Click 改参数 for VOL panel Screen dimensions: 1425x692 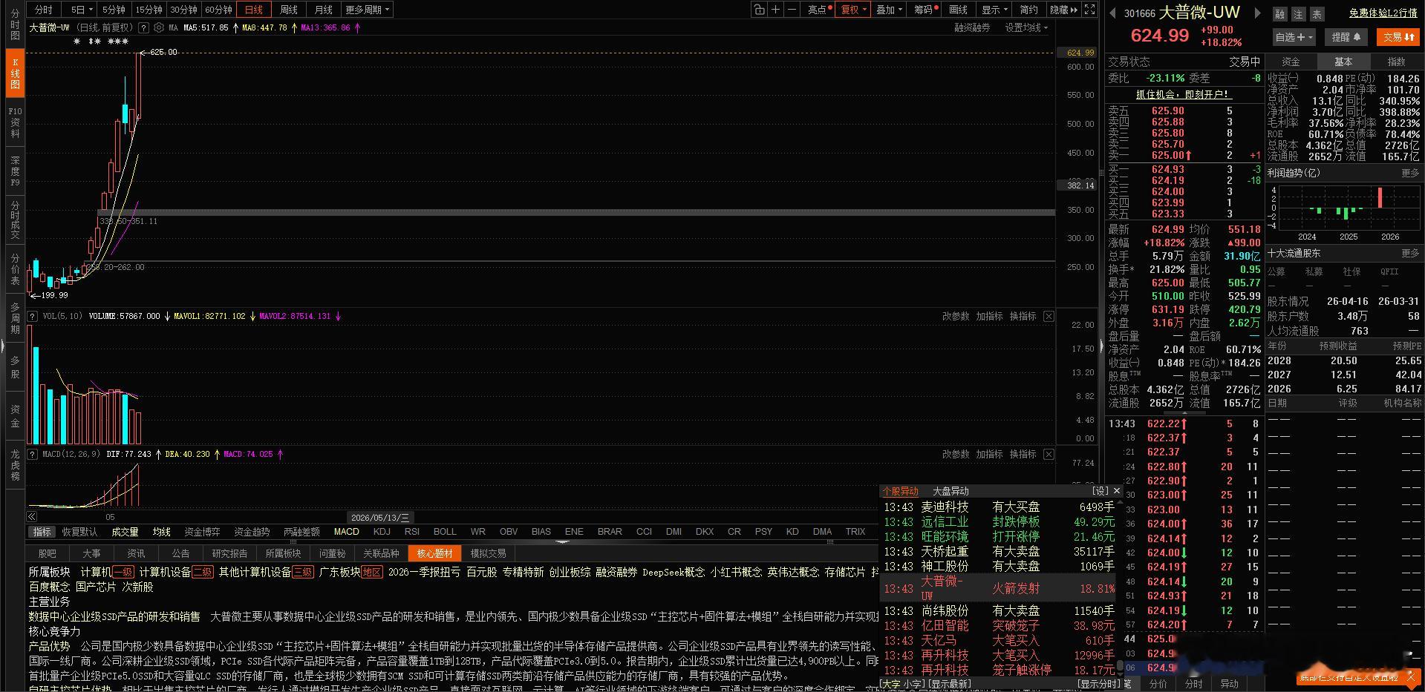956,316
